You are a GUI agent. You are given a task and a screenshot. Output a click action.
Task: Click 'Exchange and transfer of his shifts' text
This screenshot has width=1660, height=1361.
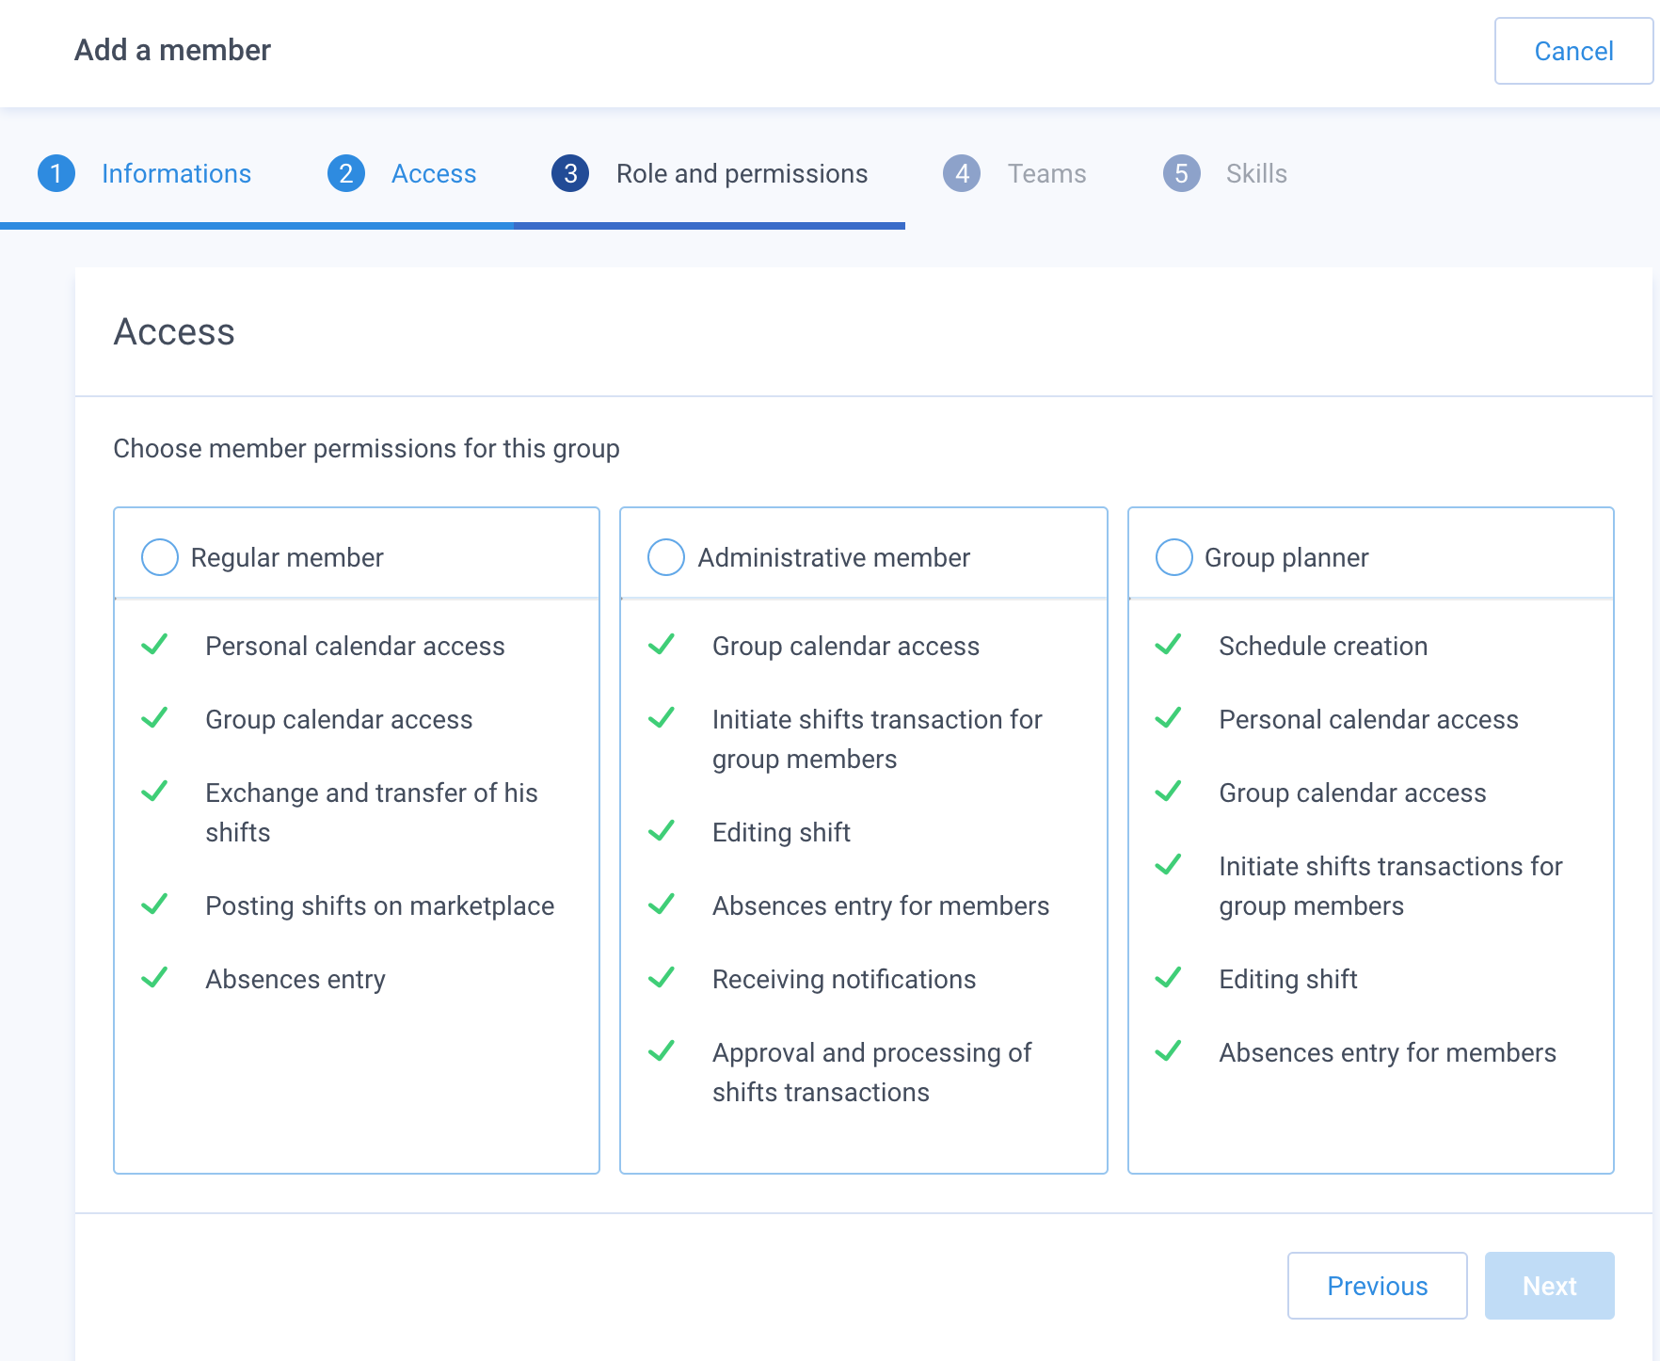coord(372,812)
